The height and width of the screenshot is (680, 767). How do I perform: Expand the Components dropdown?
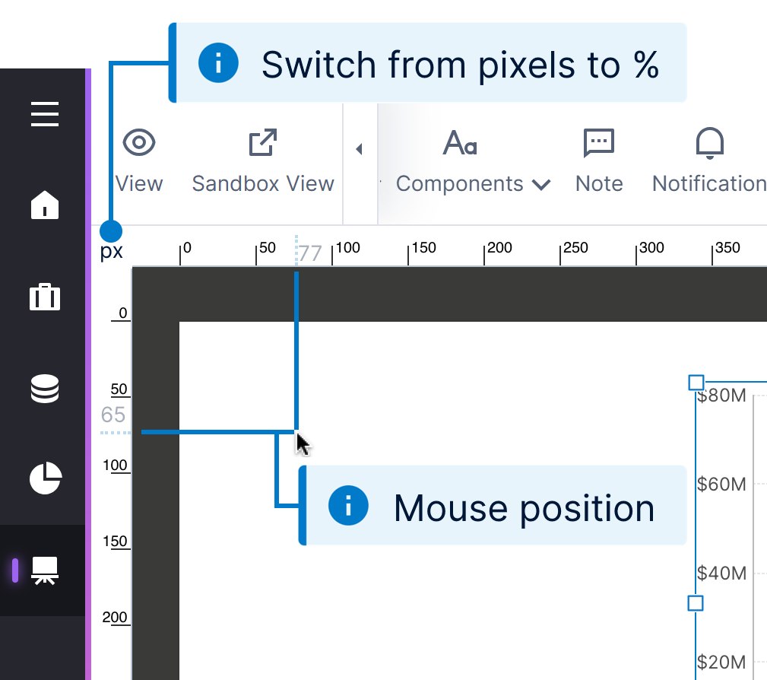pyautogui.click(x=541, y=184)
